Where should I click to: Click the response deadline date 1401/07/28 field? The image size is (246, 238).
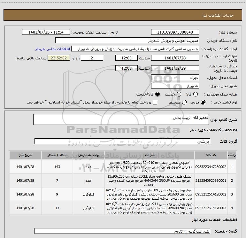(x=175, y=58)
